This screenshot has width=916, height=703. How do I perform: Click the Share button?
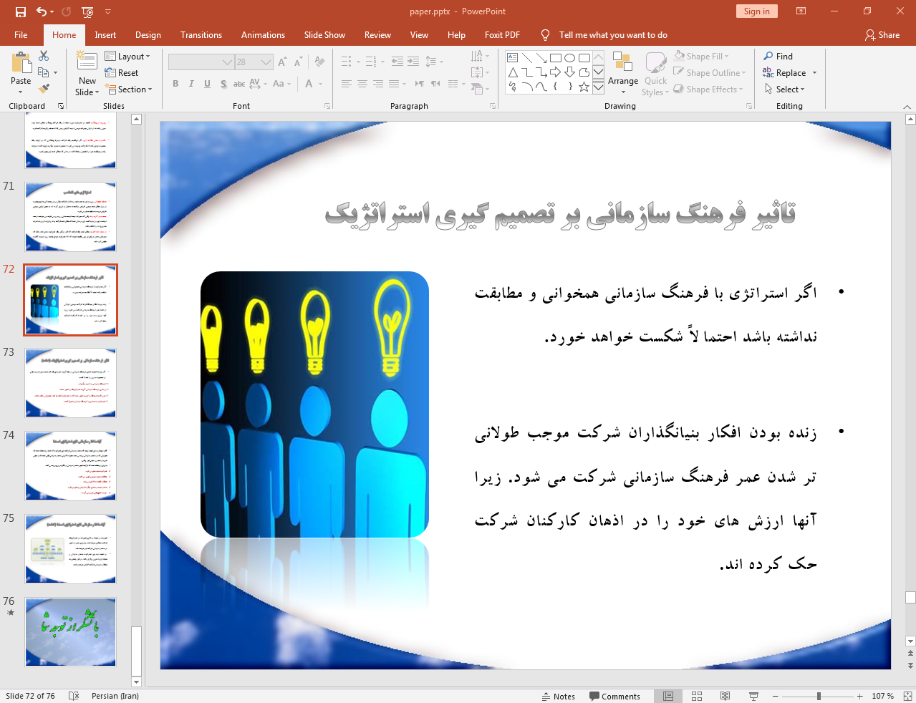point(882,34)
